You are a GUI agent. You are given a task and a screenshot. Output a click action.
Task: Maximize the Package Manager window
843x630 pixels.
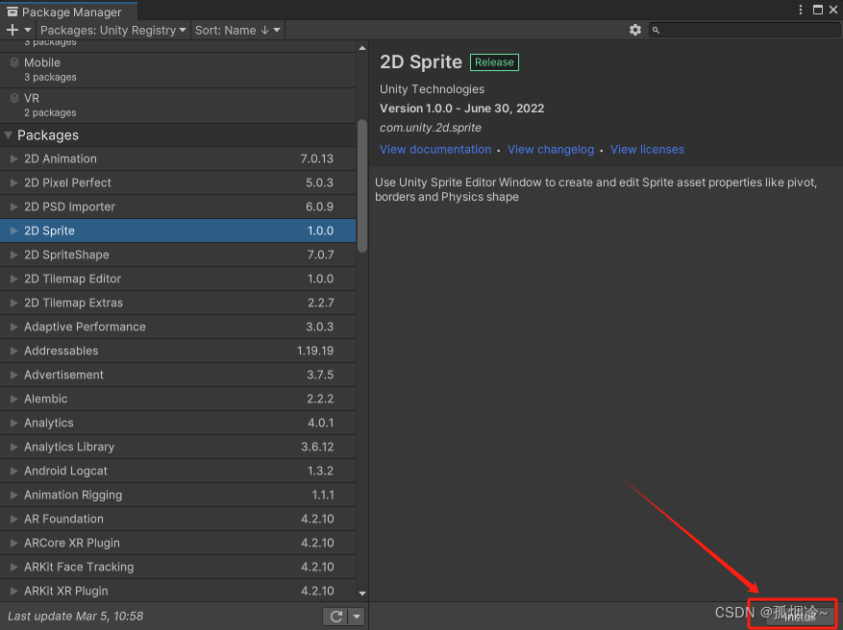[818, 10]
